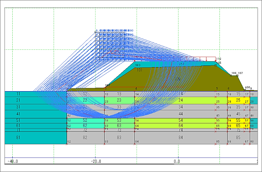
Task: Click ground node label 6 below the embankment
Action: 229,88
